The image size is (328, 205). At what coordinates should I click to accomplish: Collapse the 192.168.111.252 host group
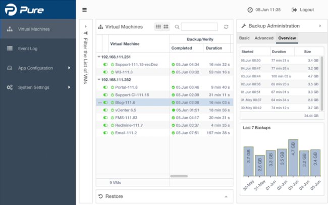click(x=99, y=80)
